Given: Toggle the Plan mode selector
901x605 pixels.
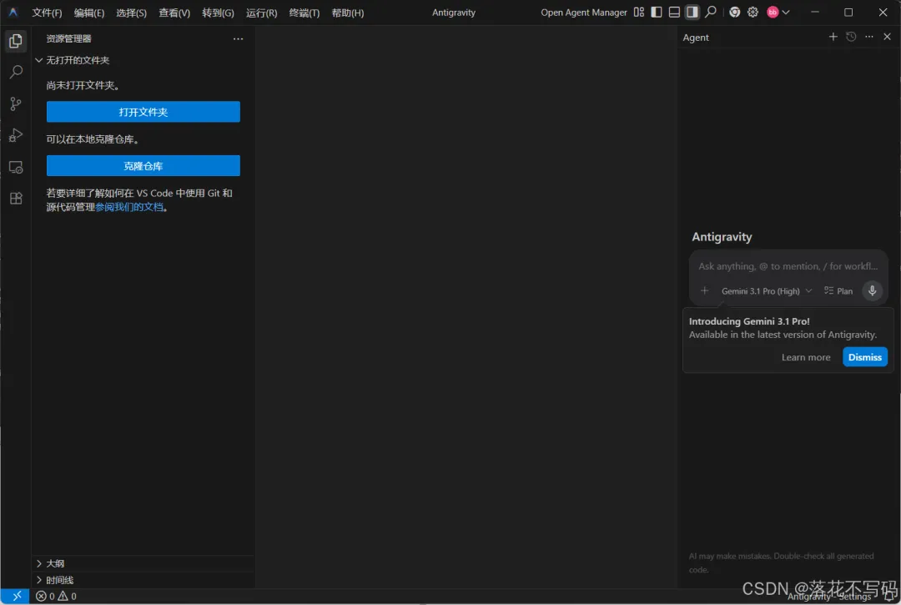Looking at the screenshot, I should coord(838,291).
